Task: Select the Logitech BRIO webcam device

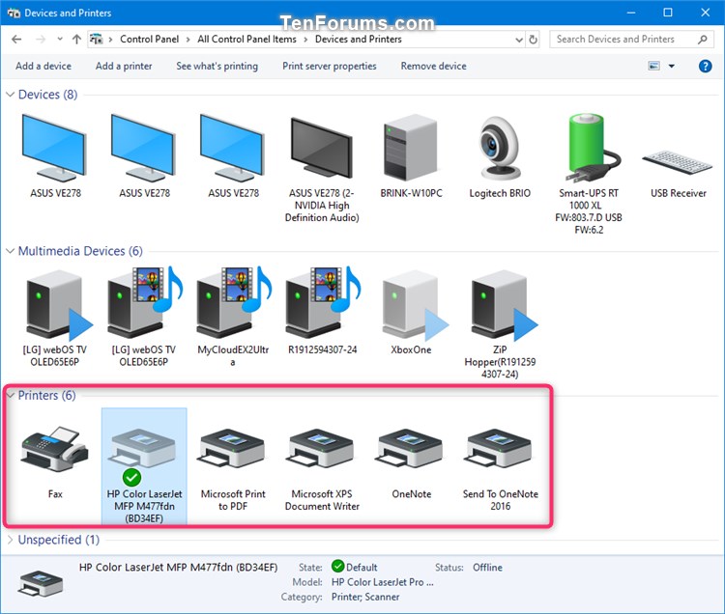Action: pyautogui.click(x=500, y=148)
